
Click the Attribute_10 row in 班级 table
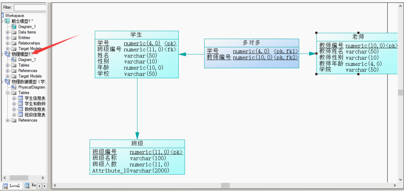coord(130,170)
